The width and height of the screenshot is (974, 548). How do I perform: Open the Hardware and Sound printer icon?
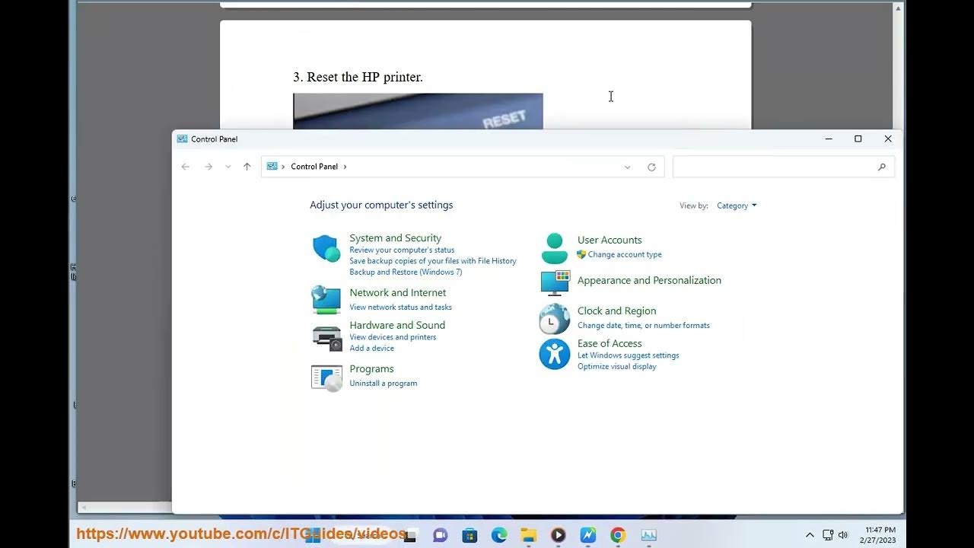coord(327,338)
